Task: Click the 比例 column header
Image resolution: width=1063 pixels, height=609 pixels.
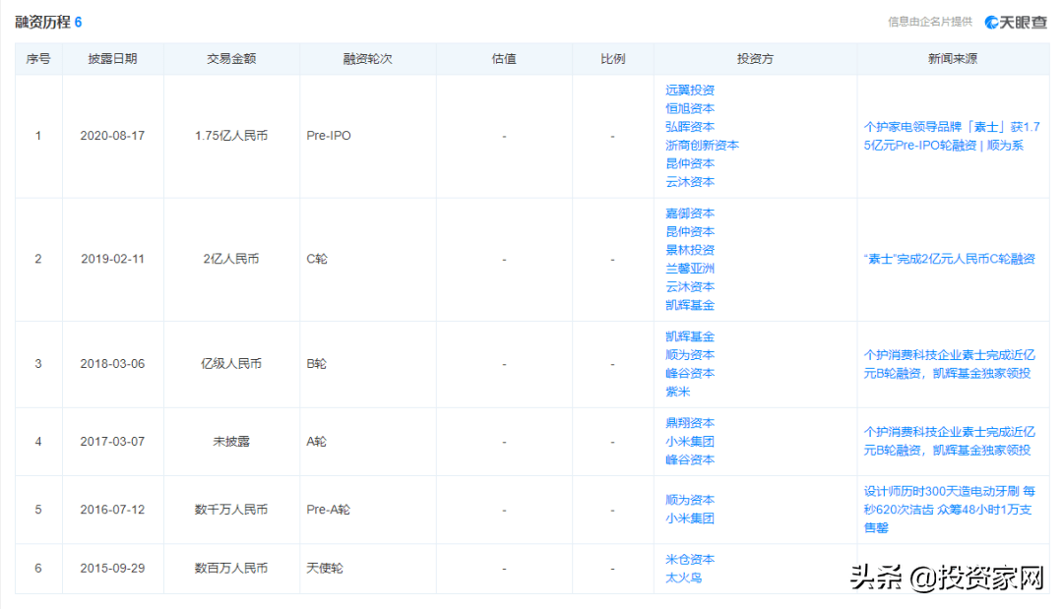Action: 613,59
